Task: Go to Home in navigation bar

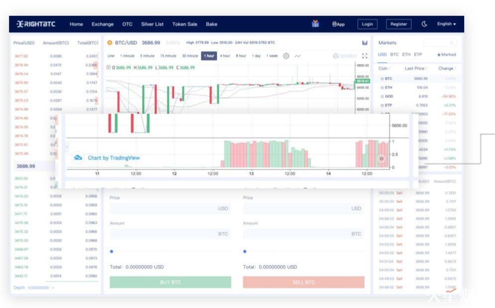Action: click(76, 24)
